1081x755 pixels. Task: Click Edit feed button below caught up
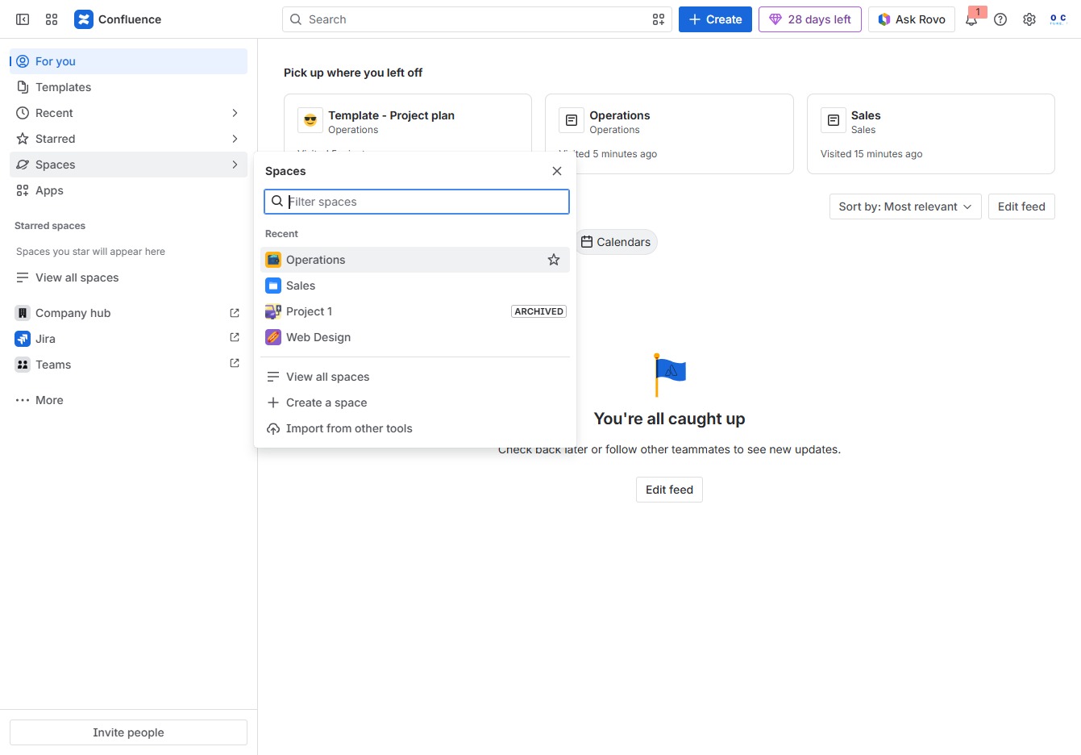(669, 490)
